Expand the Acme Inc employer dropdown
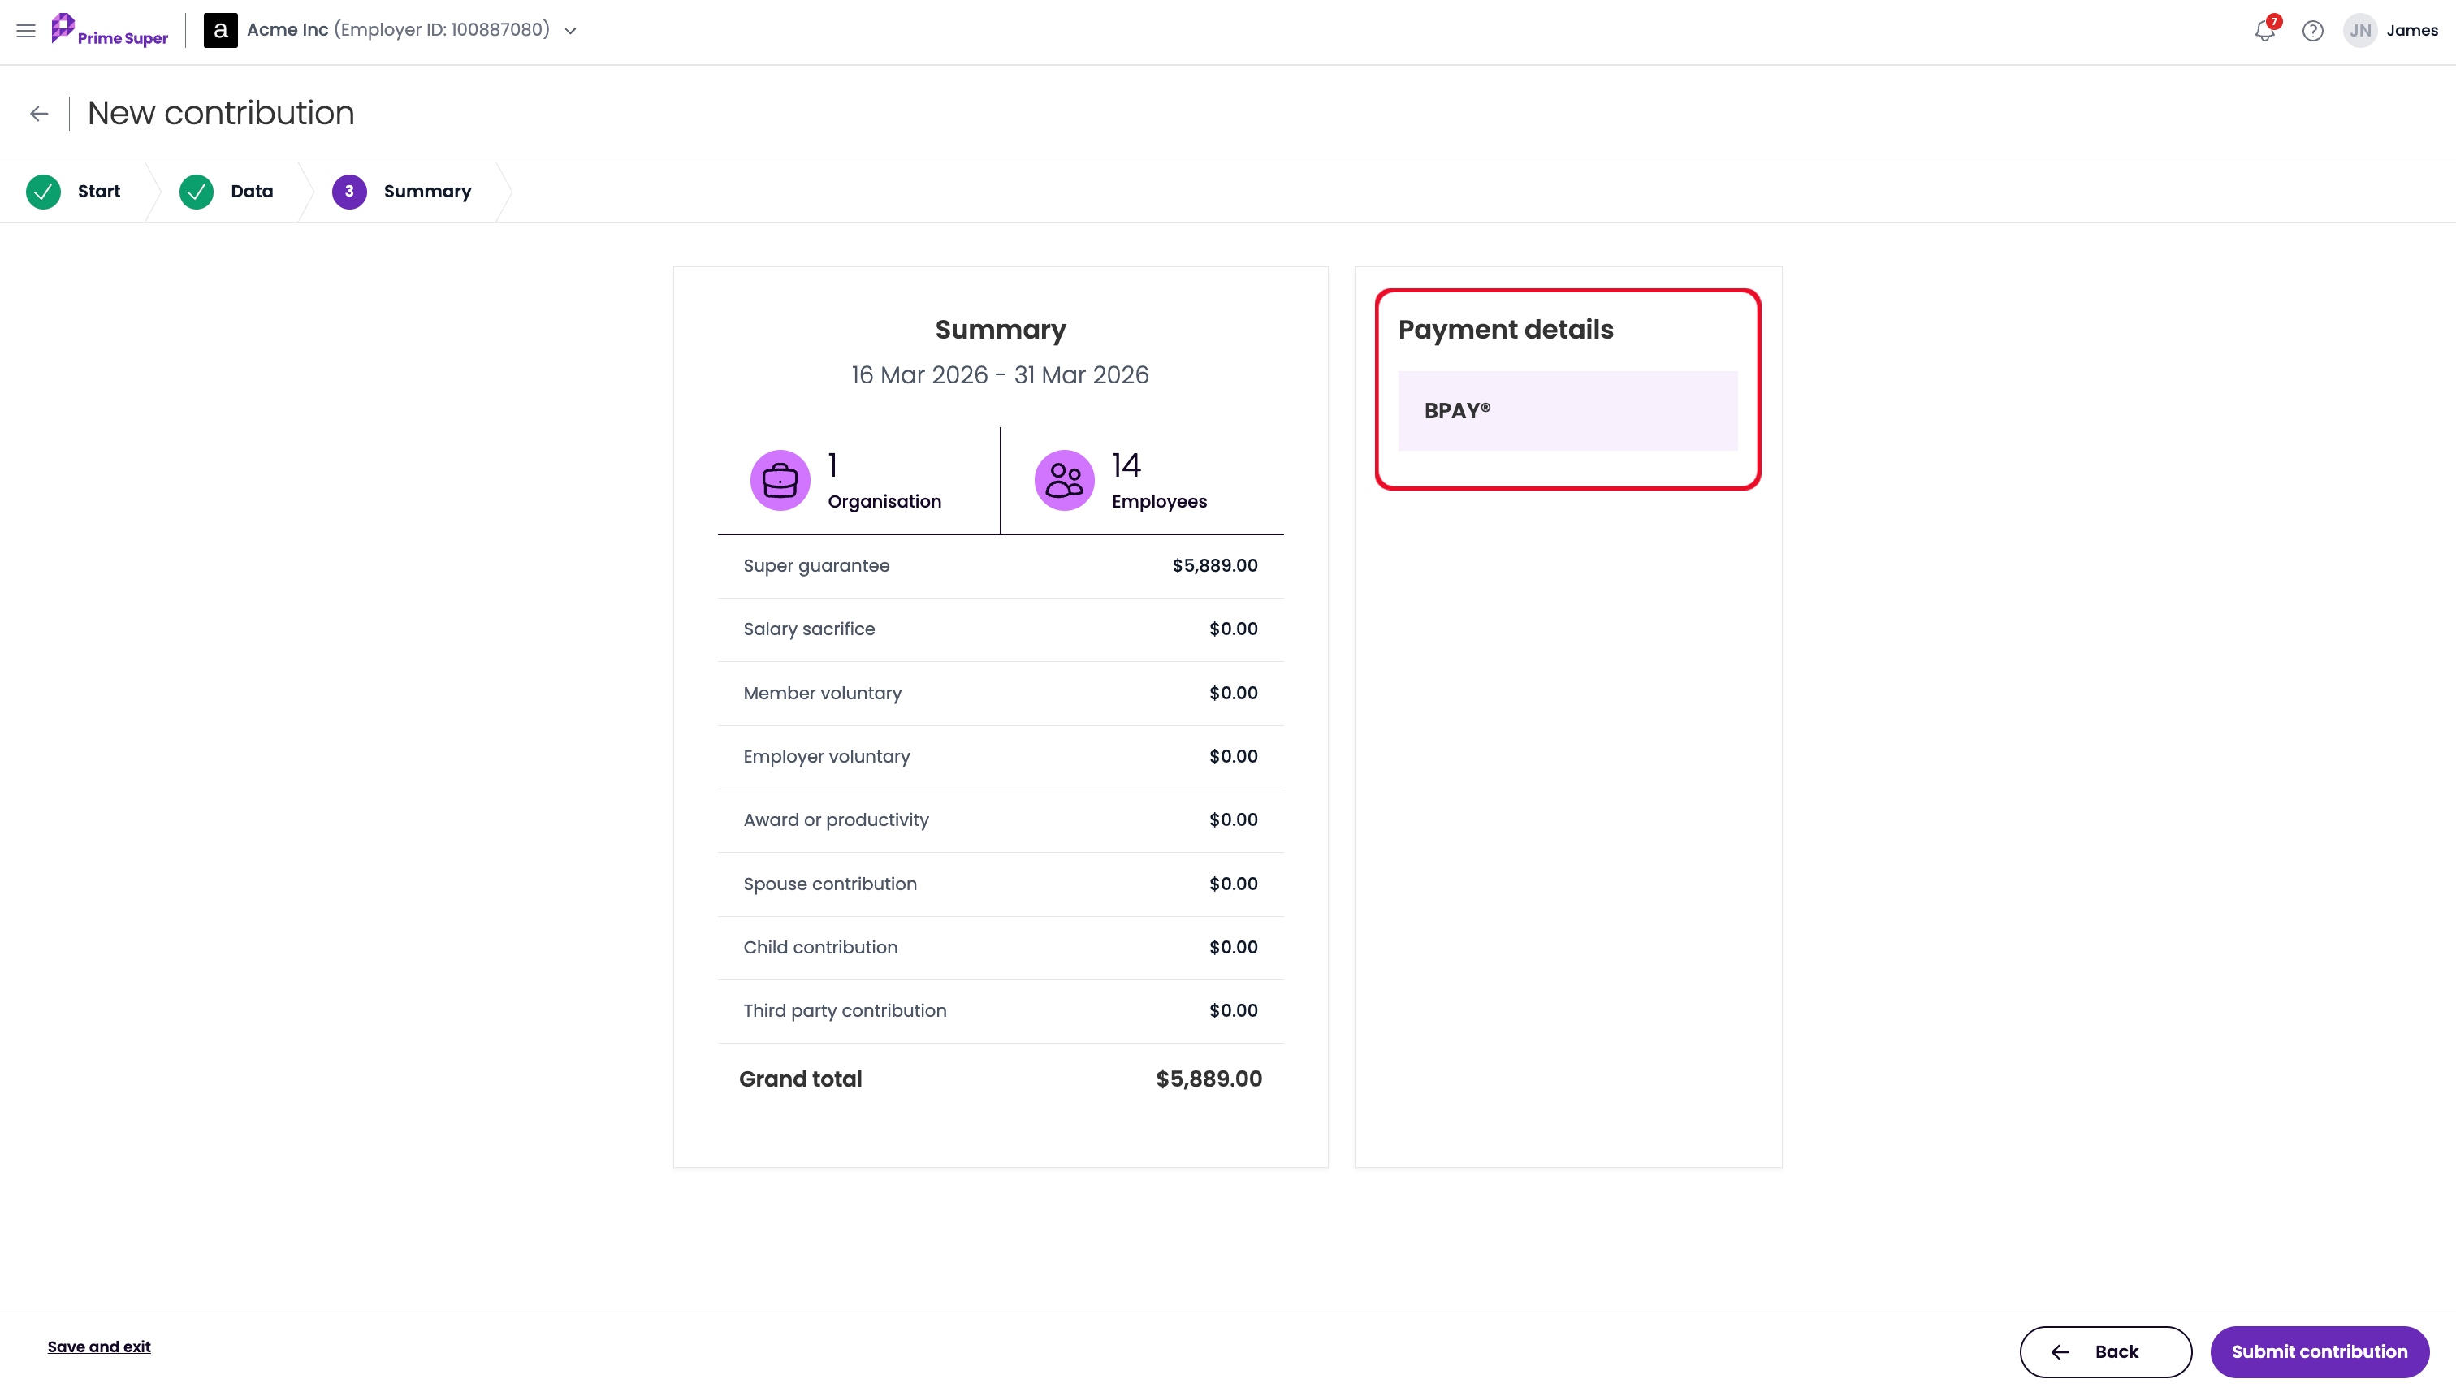The width and height of the screenshot is (2456, 1392). 571,31
